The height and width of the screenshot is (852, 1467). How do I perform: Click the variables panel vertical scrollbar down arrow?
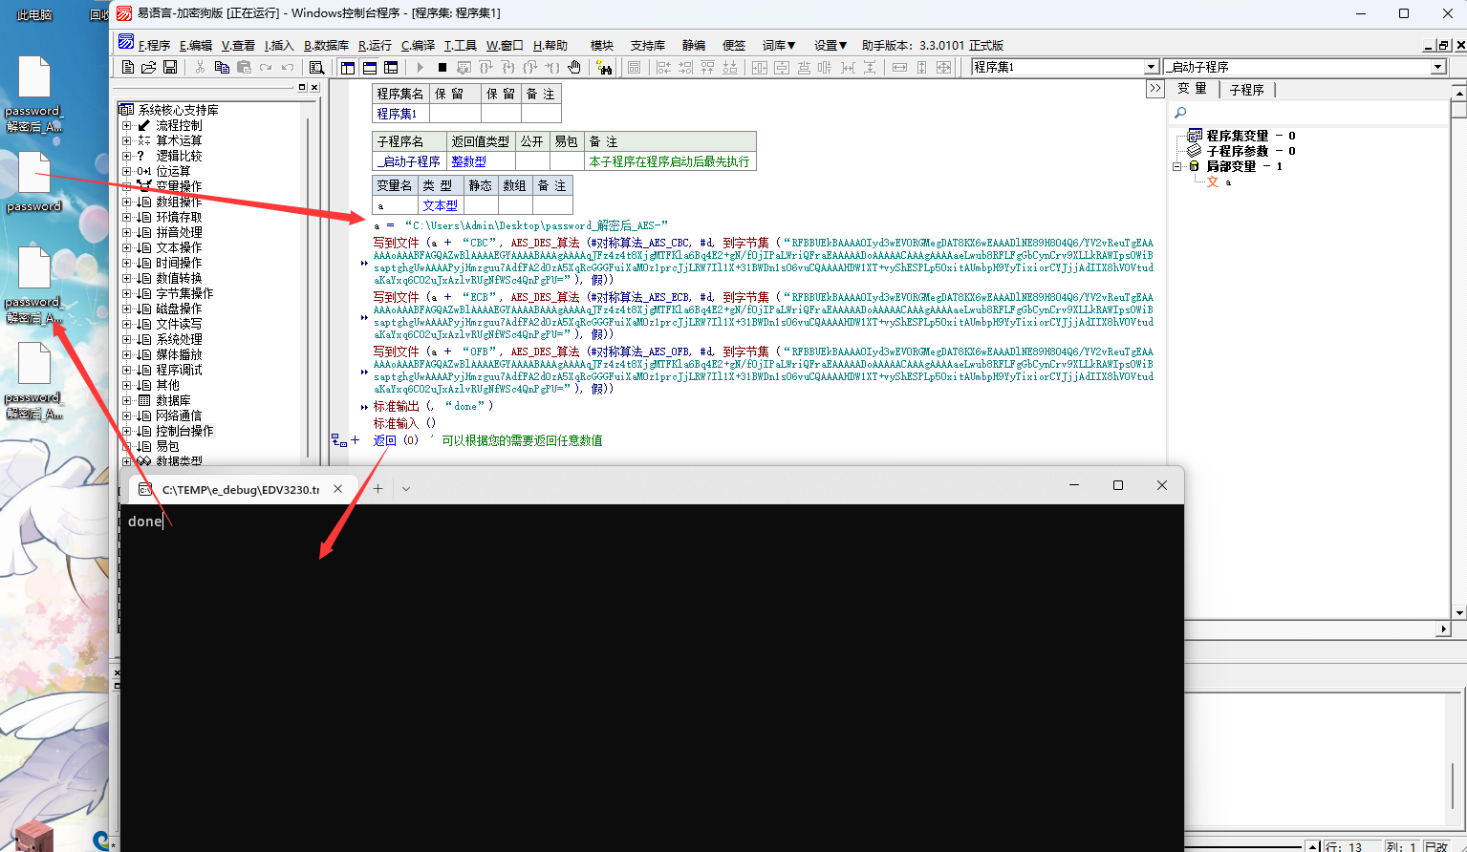tap(1458, 613)
